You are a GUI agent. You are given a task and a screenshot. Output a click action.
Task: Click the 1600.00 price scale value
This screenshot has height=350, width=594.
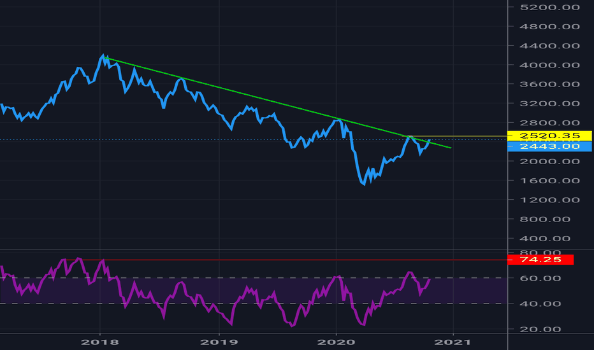(549, 181)
